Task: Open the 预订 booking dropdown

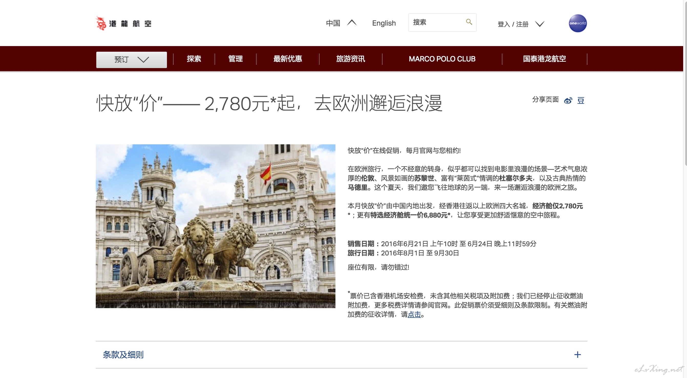Action: 131,59
